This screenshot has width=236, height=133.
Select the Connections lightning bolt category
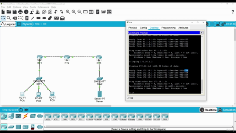coord(25,116)
